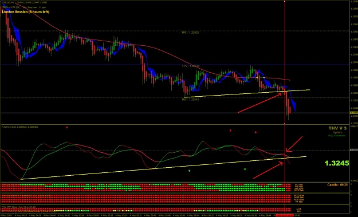Click the 'M15' row label in the bottom panel
Image resolution: width=358 pixels, height=217 pixels.
coord(299,209)
